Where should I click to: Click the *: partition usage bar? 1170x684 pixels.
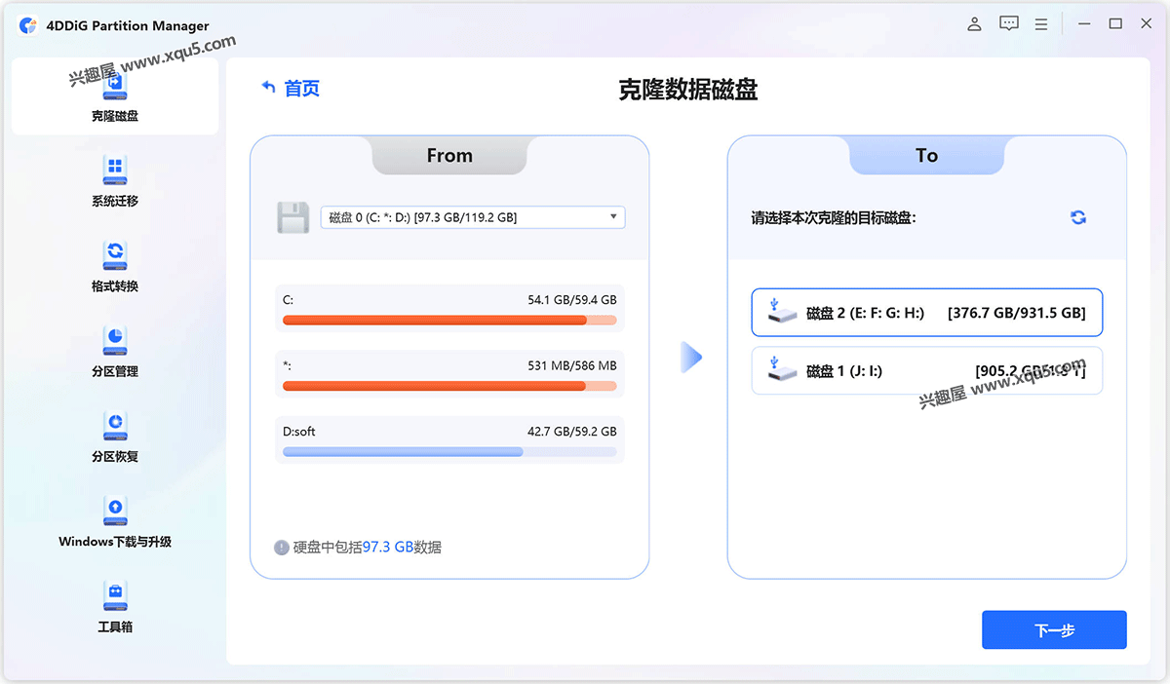[449, 386]
